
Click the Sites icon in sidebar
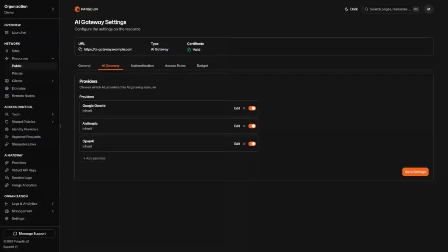point(7,51)
